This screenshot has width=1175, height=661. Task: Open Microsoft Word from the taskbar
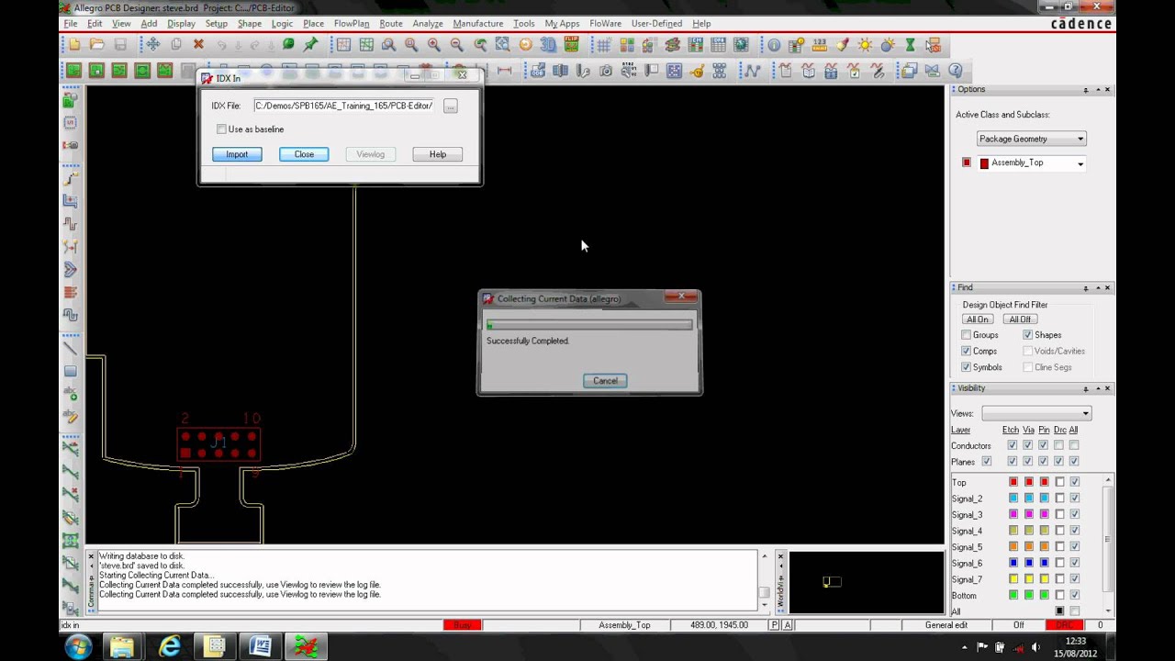(x=261, y=647)
